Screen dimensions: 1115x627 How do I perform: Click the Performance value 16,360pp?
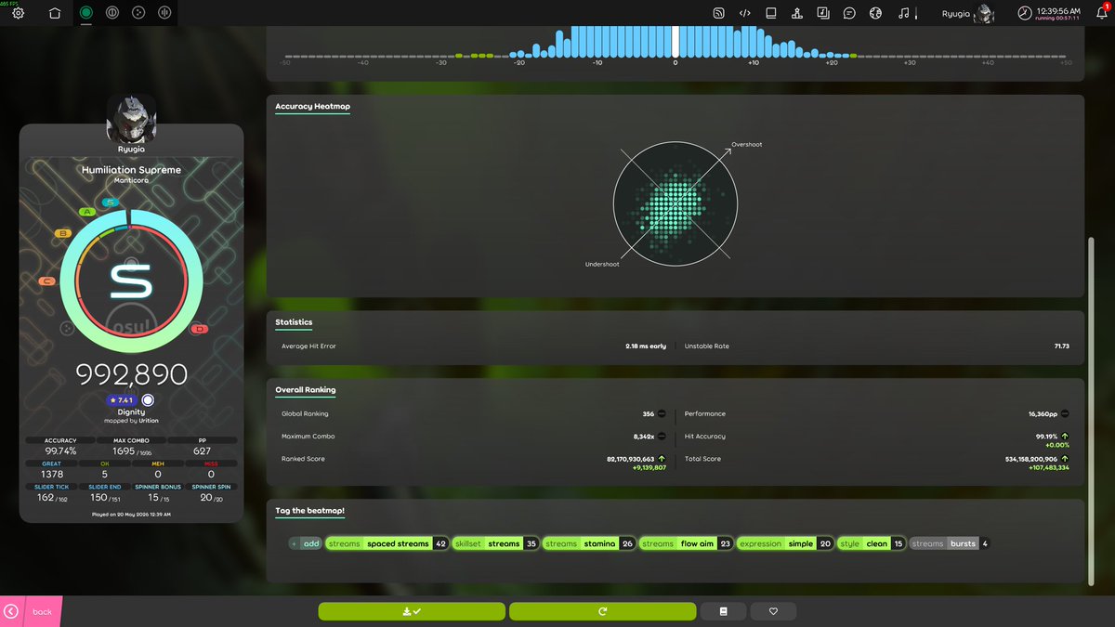(x=1043, y=414)
